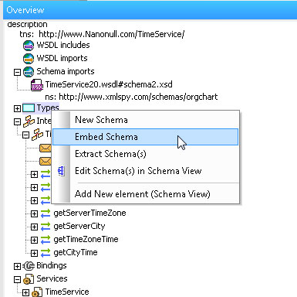Viewport: 297px width, 297px height.
Task: Click the getServerCity operation arrows icon
Action: pyautogui.click(x=46, y=227)
